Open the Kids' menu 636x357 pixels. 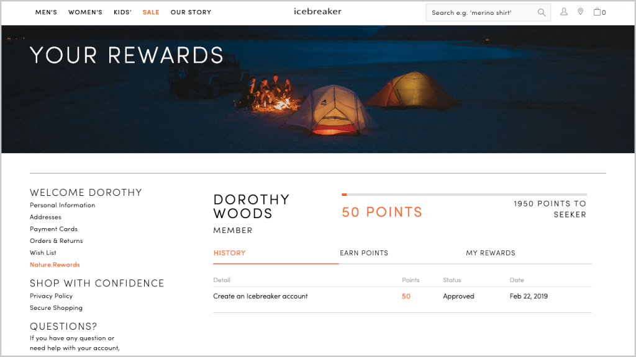pos(122,12)
